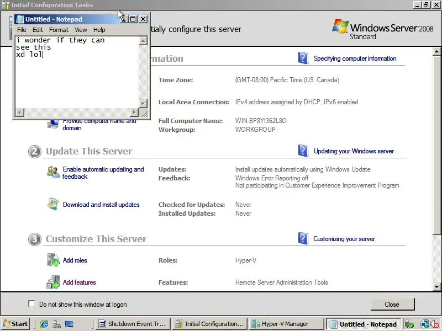The image size is (442, 331).
Task: Switch to Shutdown Event Tracker taskbar button
Action: coord(133,324)
